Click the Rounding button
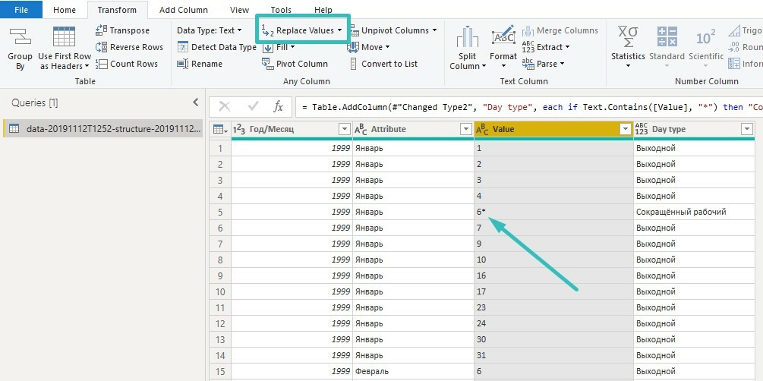 pyautogui.click(x=746, y=47)
